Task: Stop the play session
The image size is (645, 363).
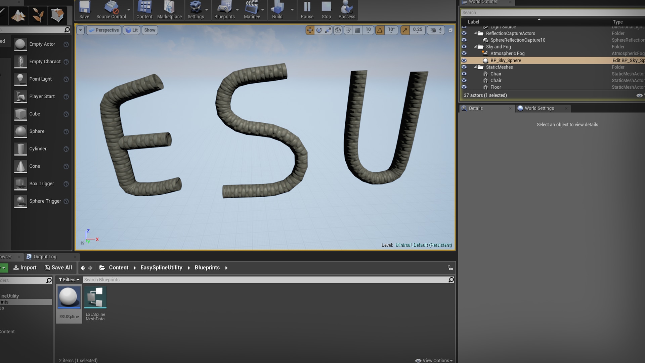Action: click(x=326, y=10)
